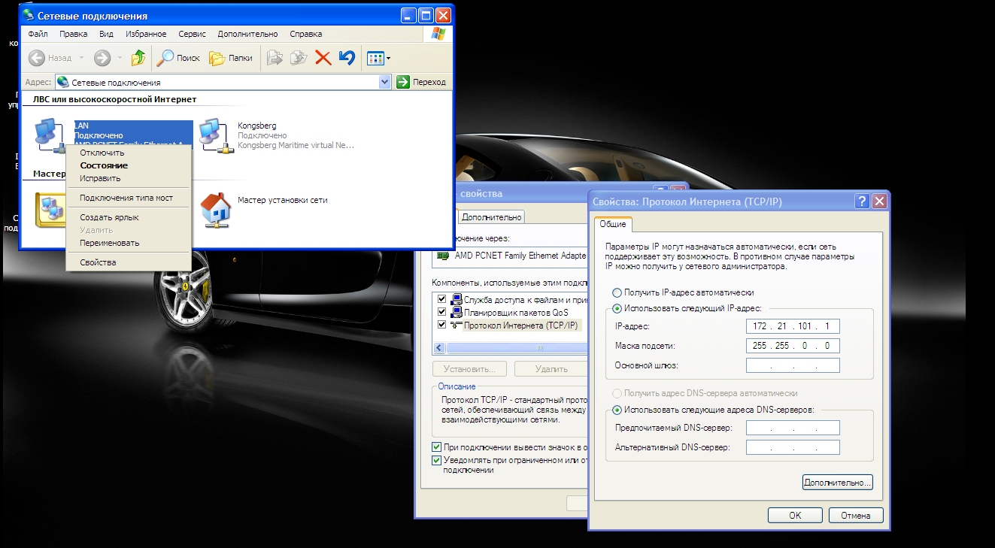This screenshot has width=995, height=548.
Task: Choose 'Свойства' in the context menu
Action: coord(98,262)
